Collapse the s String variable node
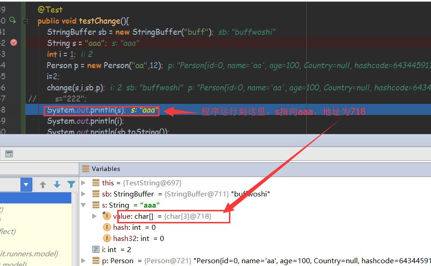This screenshot has width=431, height=266. [83, 205]
